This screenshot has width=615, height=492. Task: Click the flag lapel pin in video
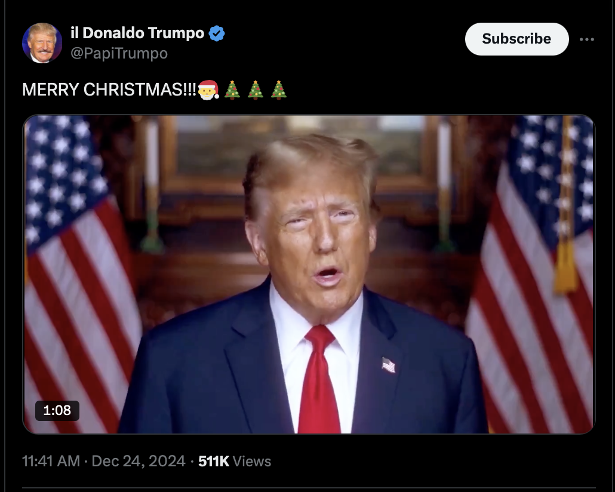388,365
